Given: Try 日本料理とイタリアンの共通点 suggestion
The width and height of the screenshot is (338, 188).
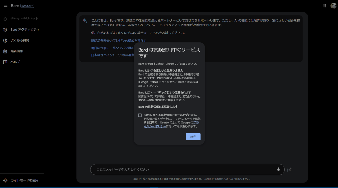Looking at the screenshot, I should [112, 55].
